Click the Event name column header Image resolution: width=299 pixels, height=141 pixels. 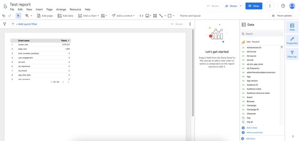pos(24,40)
